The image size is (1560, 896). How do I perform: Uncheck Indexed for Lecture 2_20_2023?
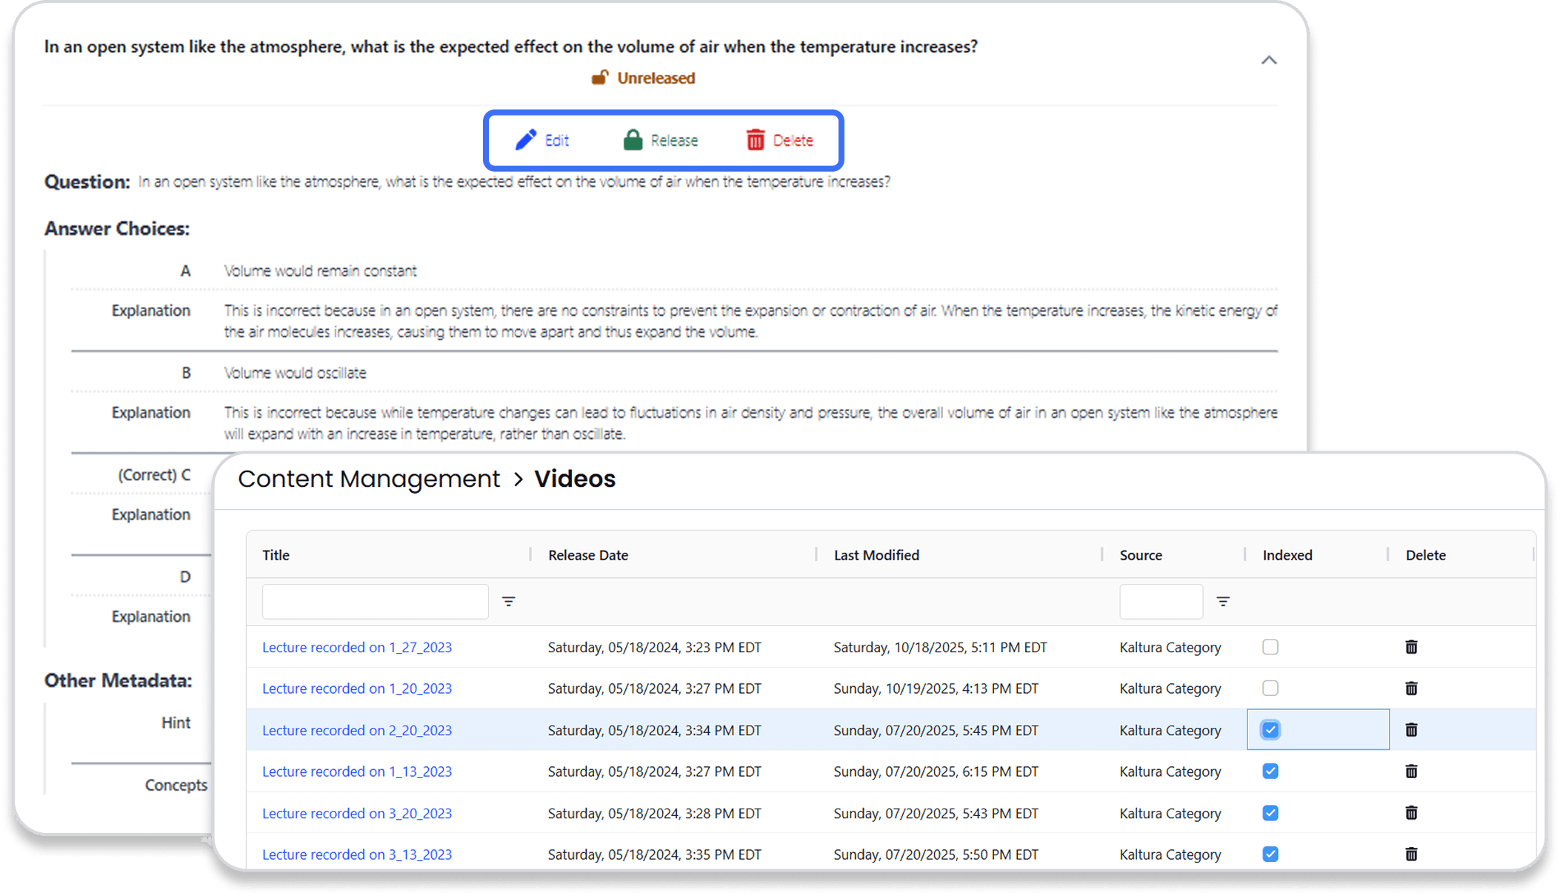coord(1270,730)
